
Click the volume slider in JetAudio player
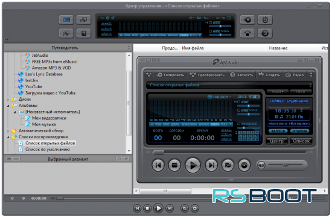click(x=286, y=165)
